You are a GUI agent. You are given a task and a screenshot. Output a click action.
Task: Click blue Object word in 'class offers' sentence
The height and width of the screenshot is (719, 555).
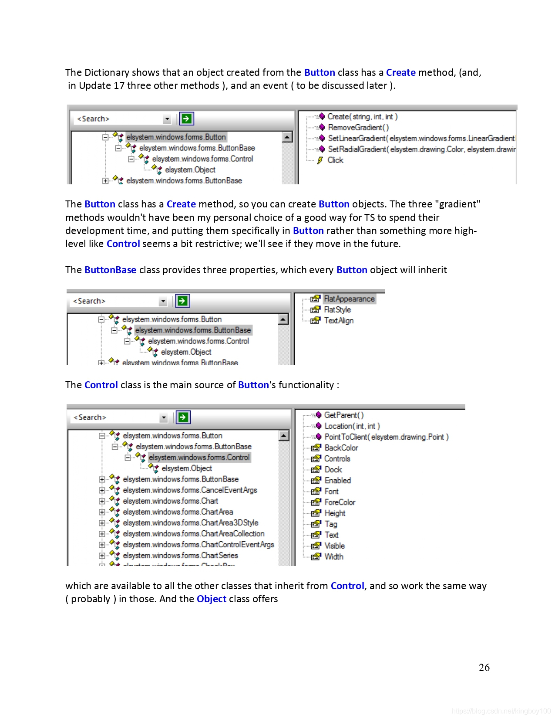212,599
